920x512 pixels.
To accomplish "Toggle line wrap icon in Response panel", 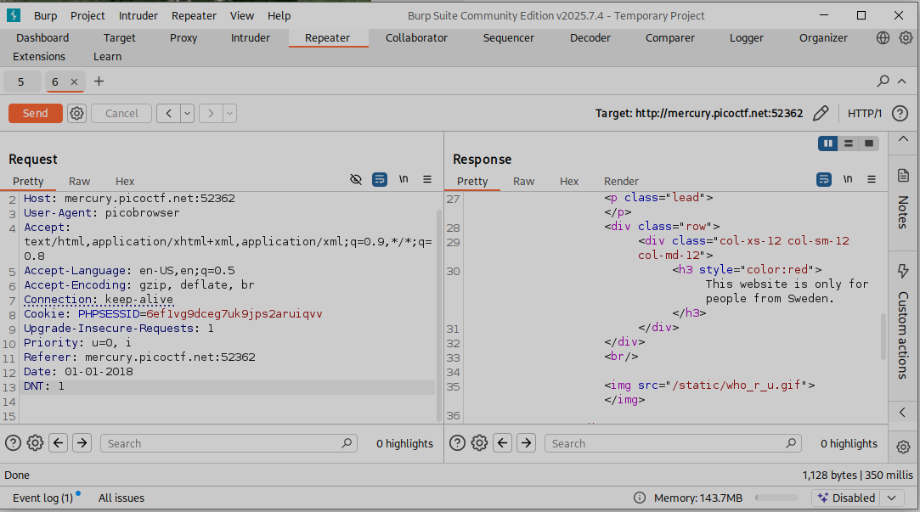I will point(824,179).
